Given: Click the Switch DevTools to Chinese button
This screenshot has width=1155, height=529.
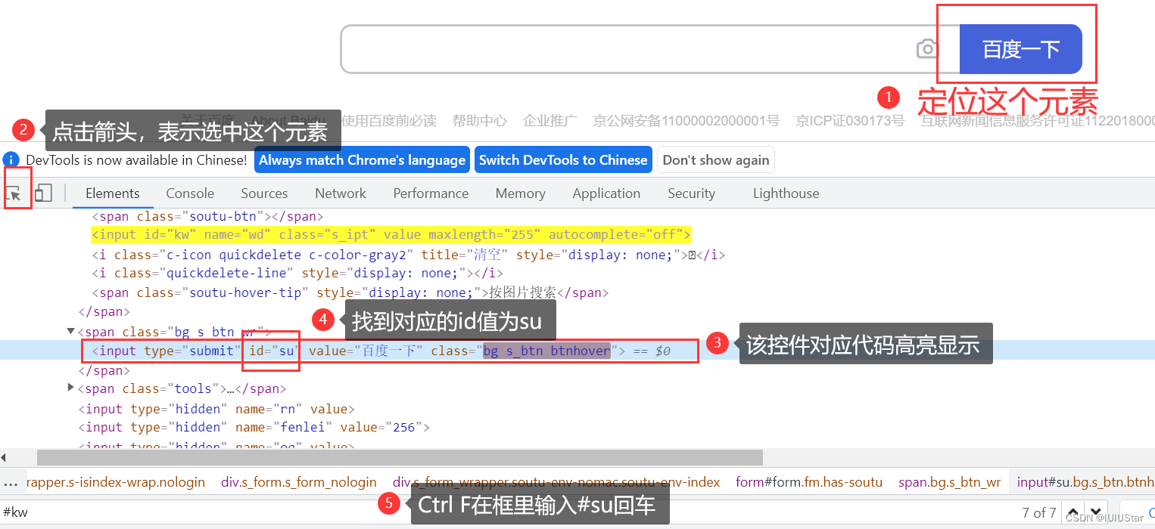Looking at the screenshot, I should pyautogui.click(x=563, y=159).
